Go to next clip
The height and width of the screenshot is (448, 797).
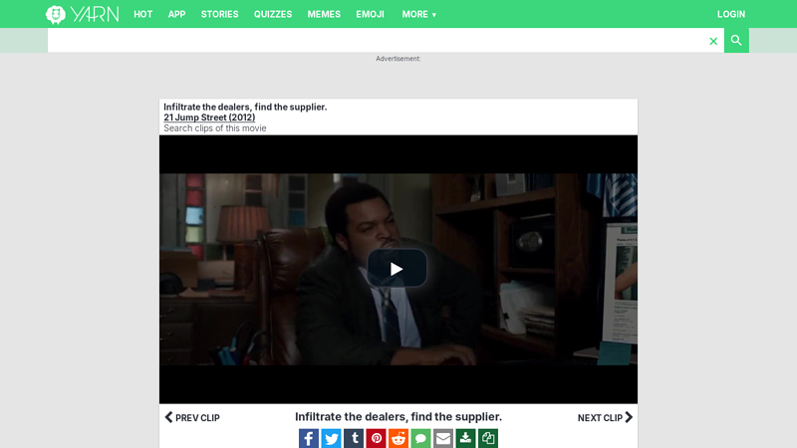tap(605, 417)
